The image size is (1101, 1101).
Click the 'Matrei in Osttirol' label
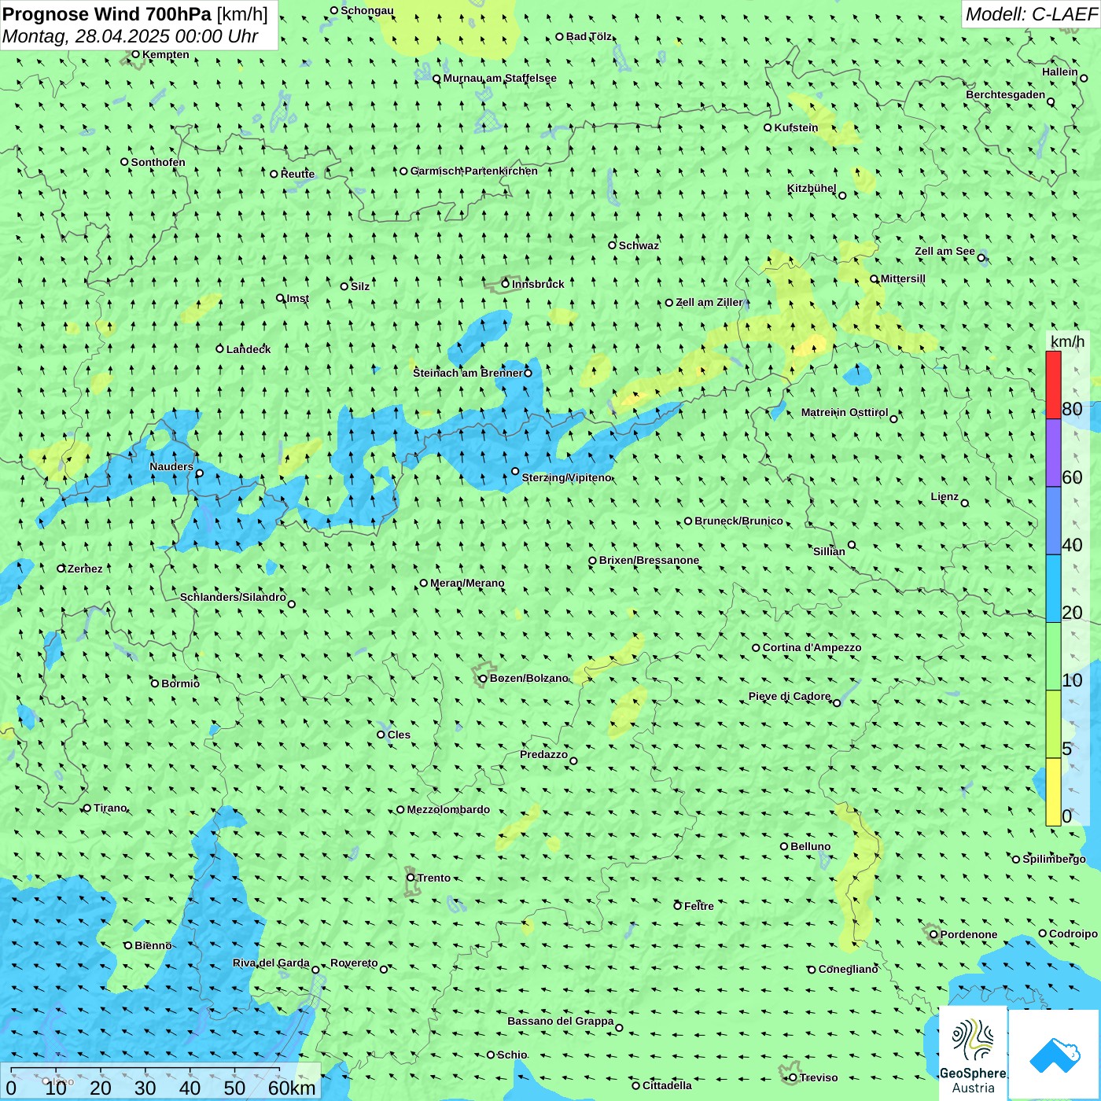click(x=845, y=412)
